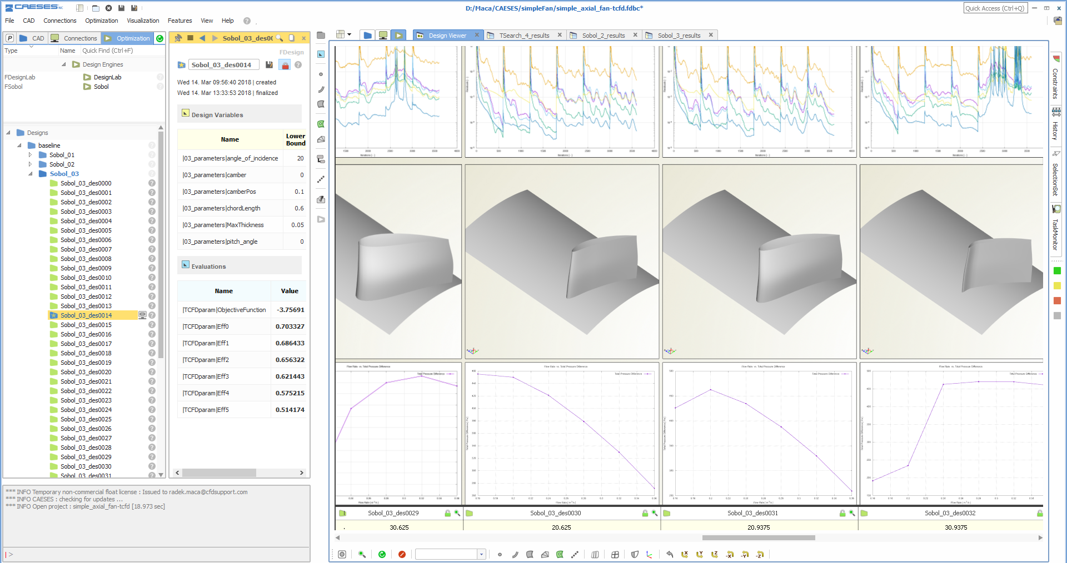The height and width of the screenshot is (563, 1067).
Task: Open the Constraints side panel
Action: (1056, 81)
